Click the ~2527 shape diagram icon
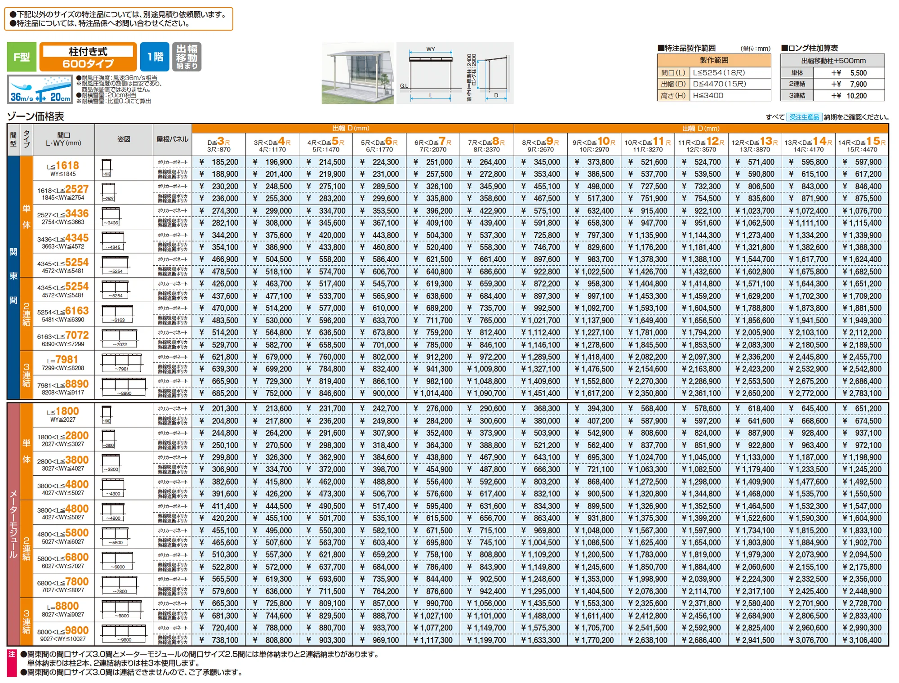 (108, 192)
